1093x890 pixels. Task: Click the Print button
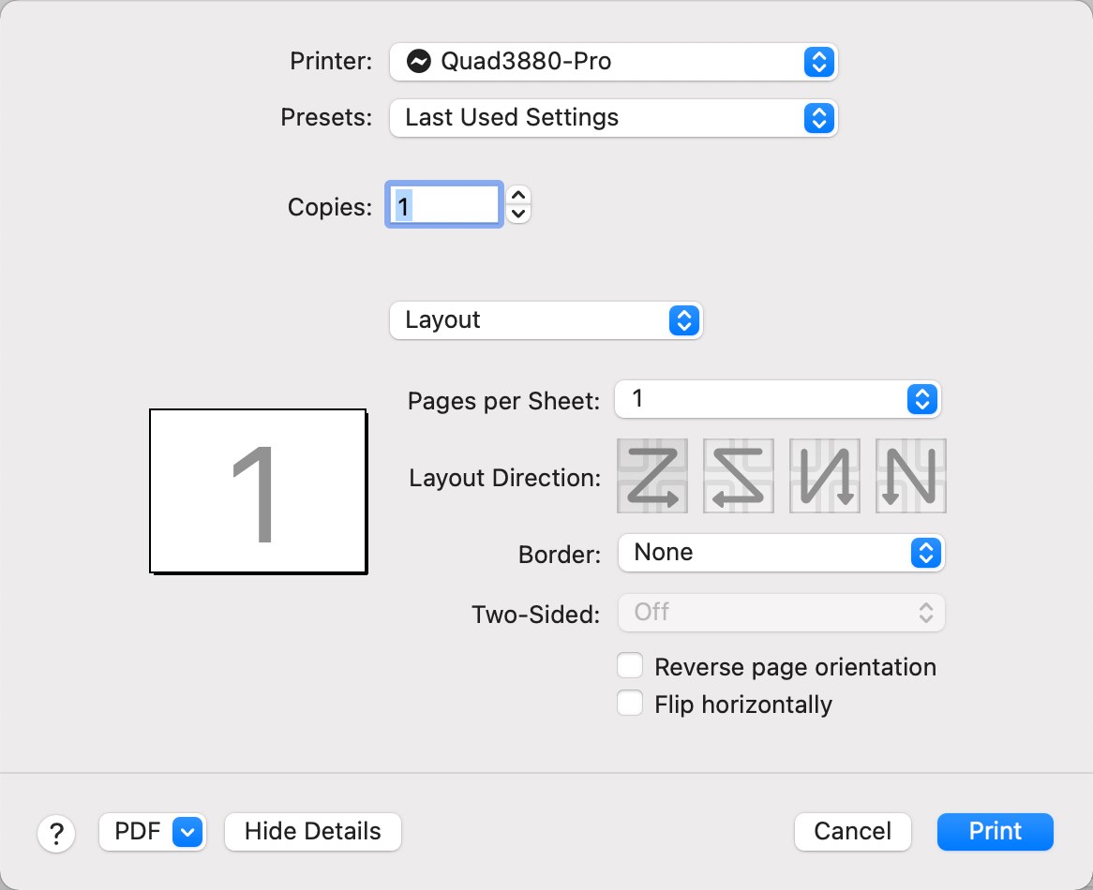[995, 831]
